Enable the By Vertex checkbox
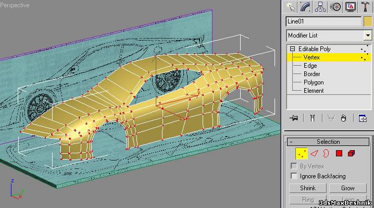The width and height of the screenshot is (374, 208). [x=294, y=166]
